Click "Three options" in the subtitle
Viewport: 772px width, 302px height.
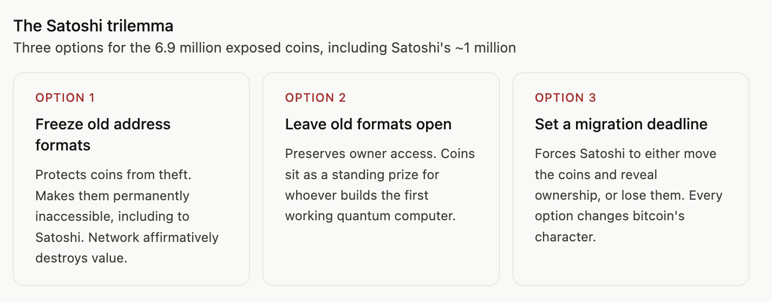coord(50,48)
